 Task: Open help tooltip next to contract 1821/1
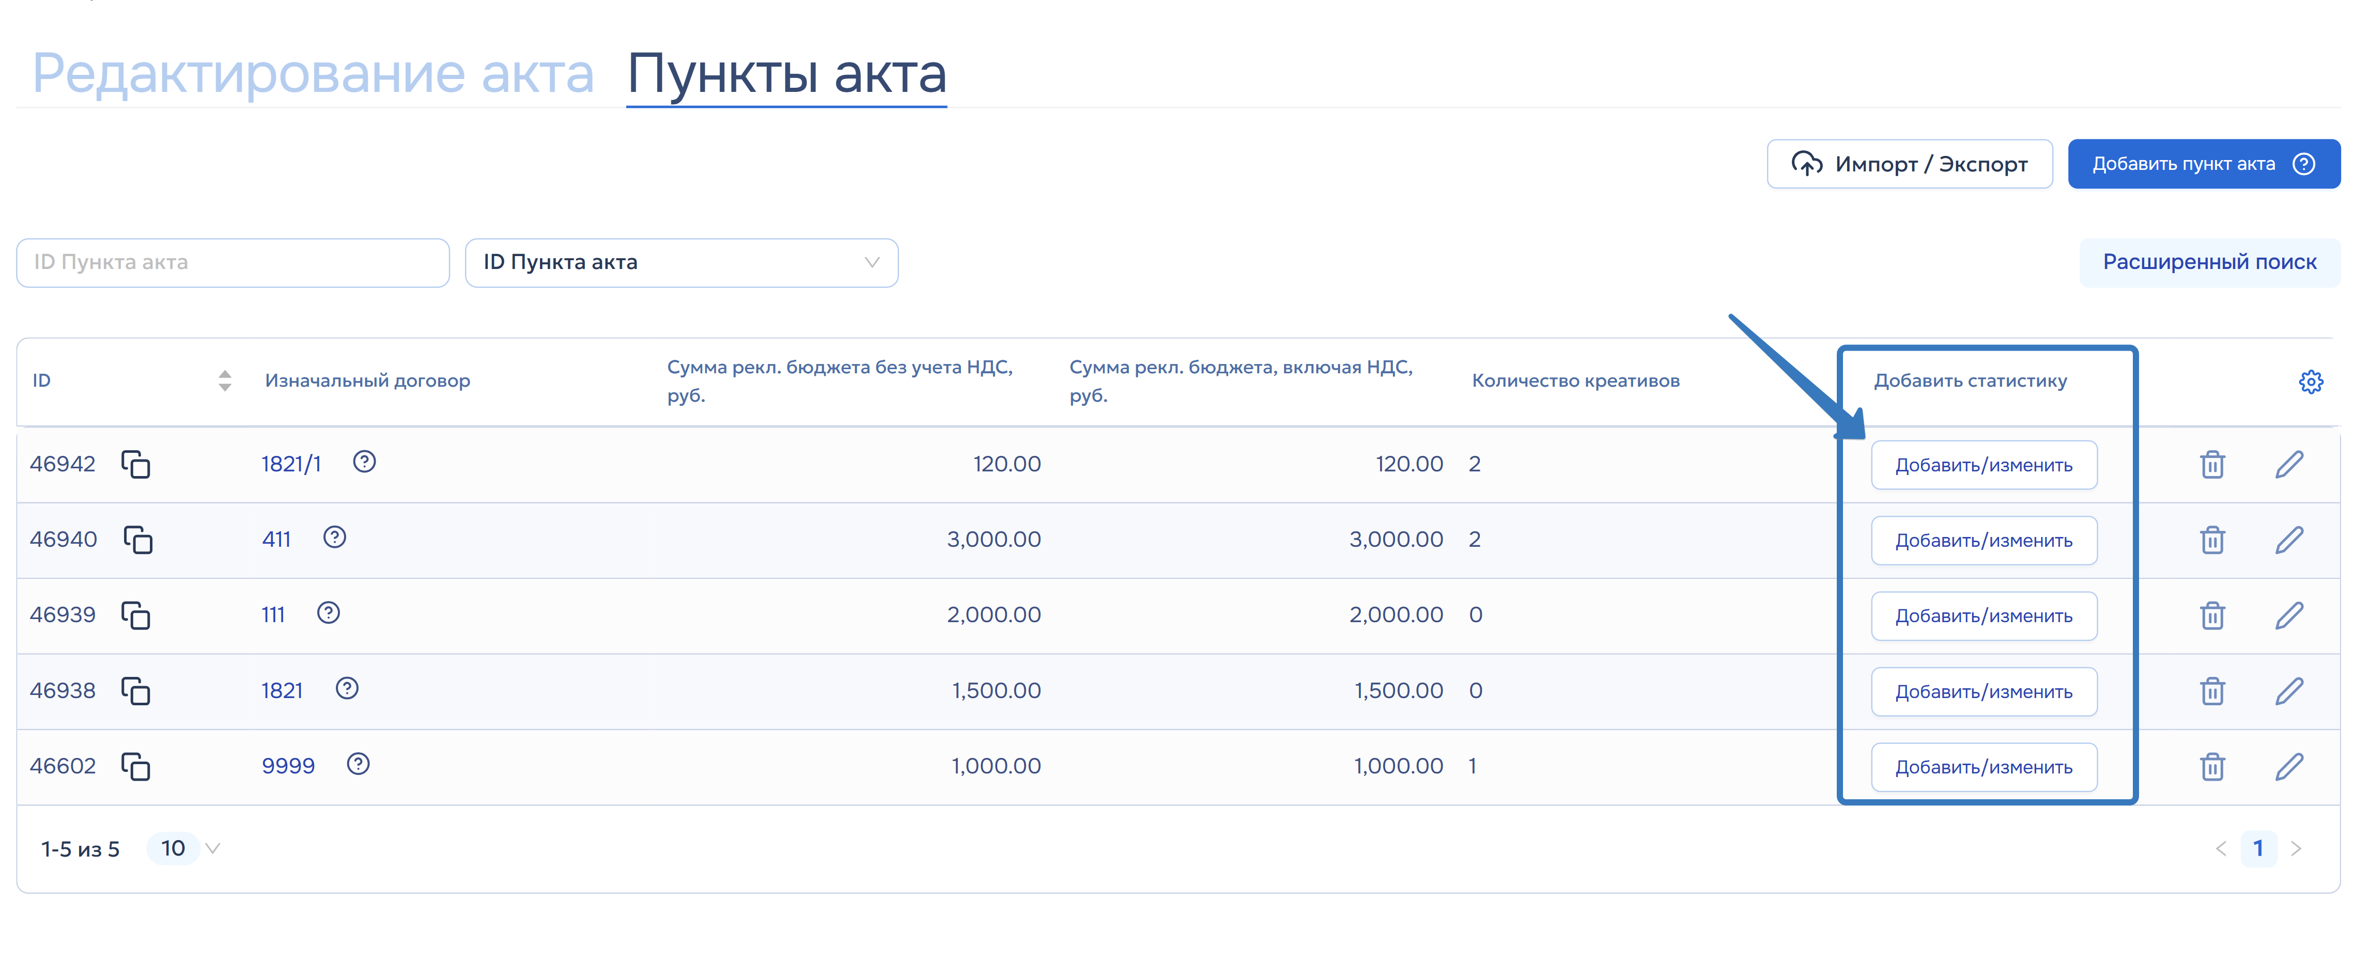(x=364, y=462)
